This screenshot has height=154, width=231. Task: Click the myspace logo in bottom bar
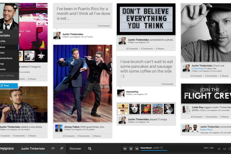coord(7,148)
